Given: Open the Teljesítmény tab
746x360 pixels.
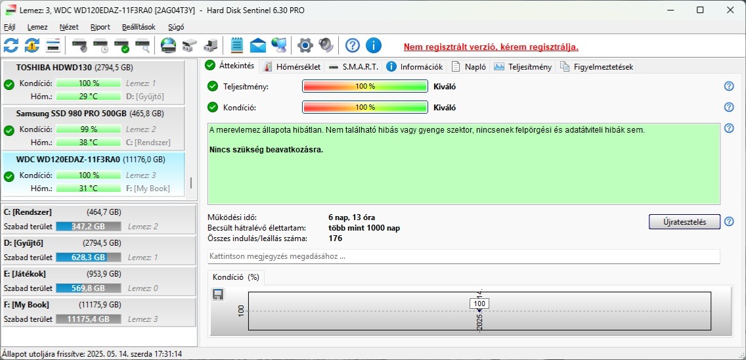Looking at the screenshot, I should click(523, 66).
